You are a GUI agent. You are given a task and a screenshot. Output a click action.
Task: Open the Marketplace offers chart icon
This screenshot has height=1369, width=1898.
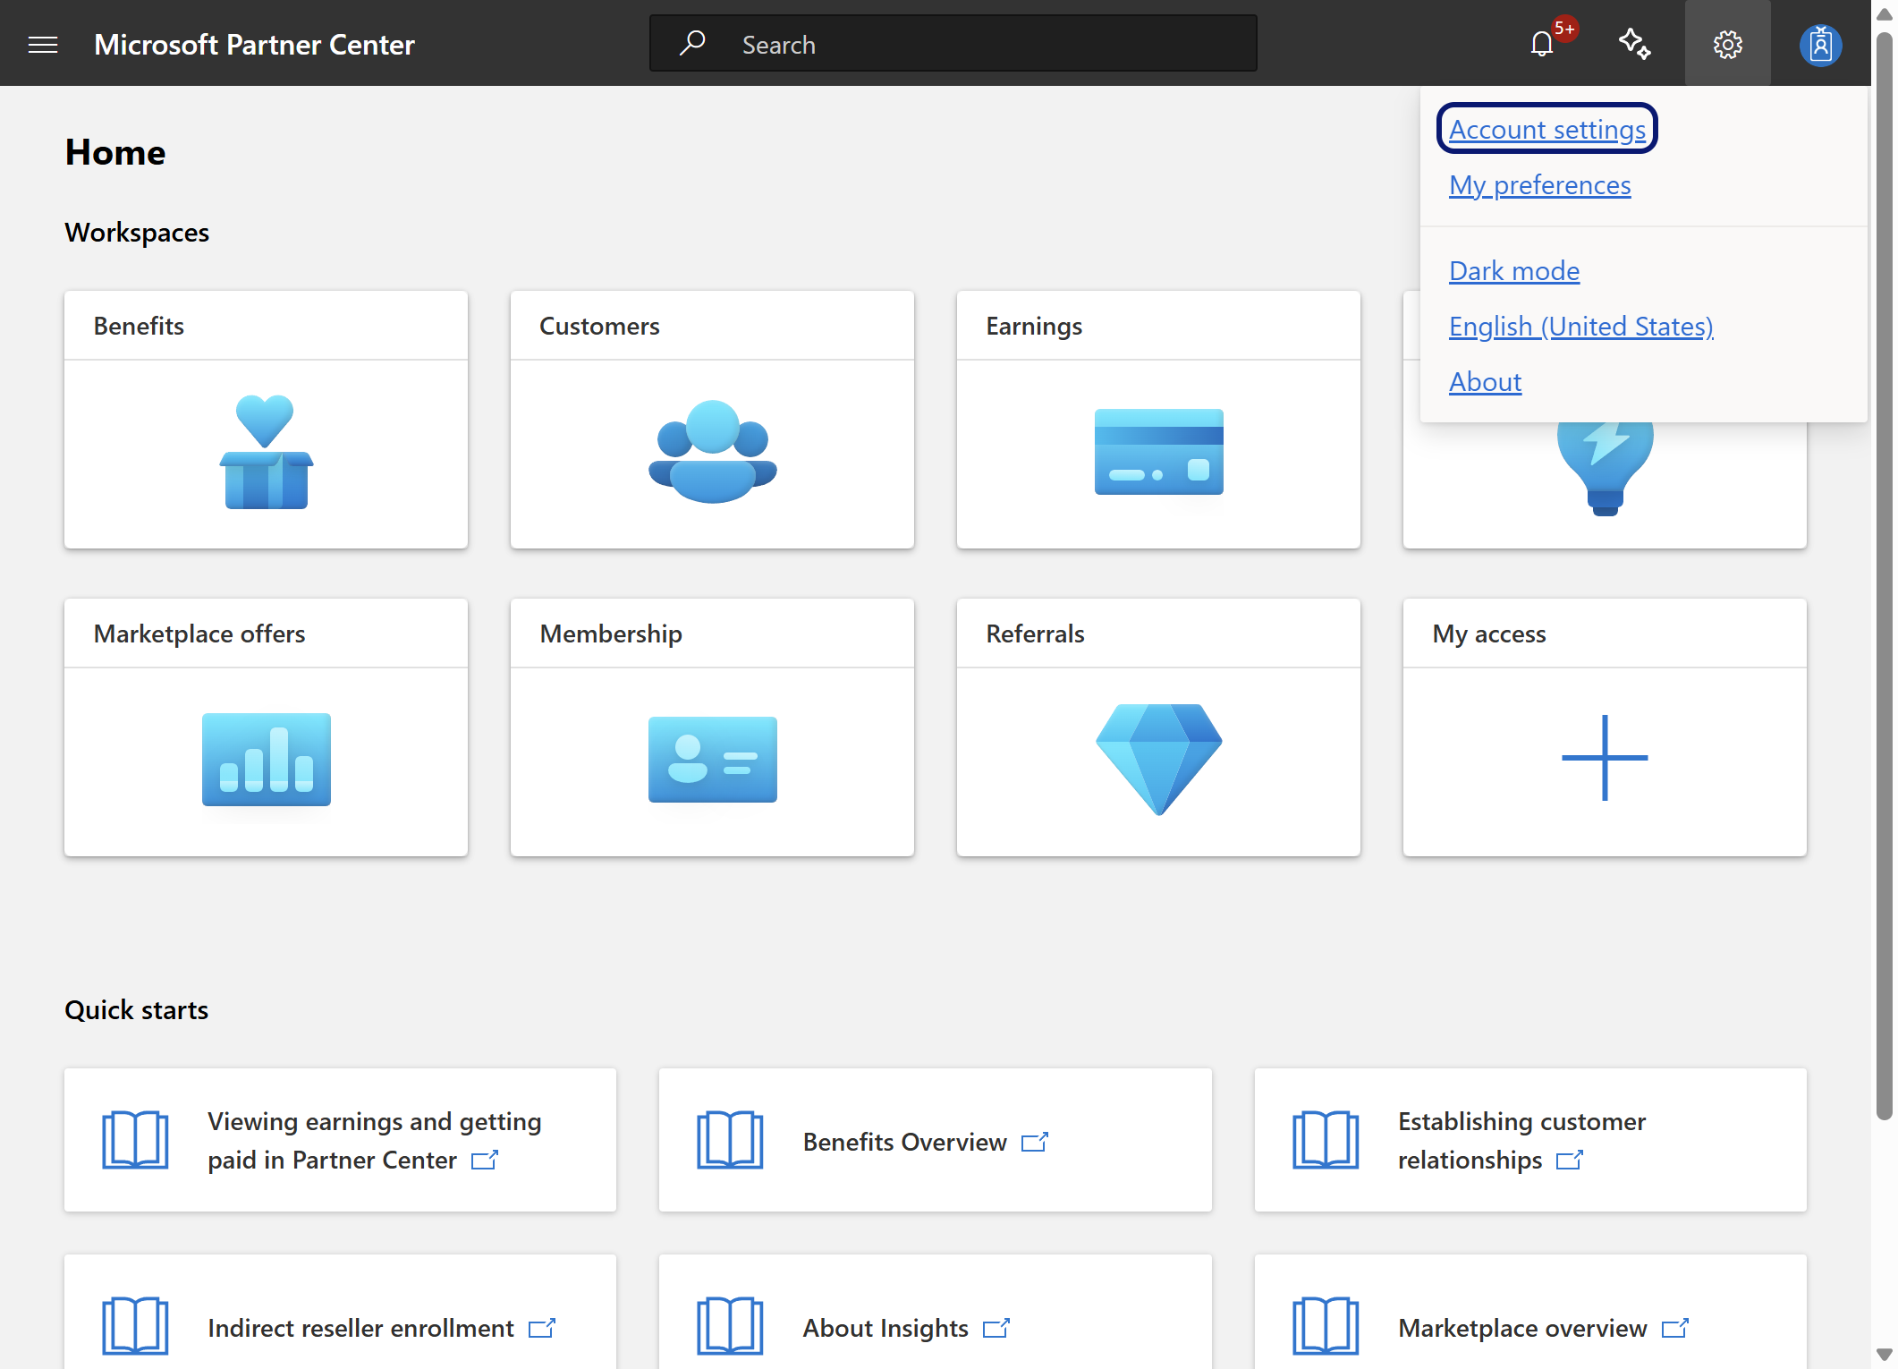point(267,760)
